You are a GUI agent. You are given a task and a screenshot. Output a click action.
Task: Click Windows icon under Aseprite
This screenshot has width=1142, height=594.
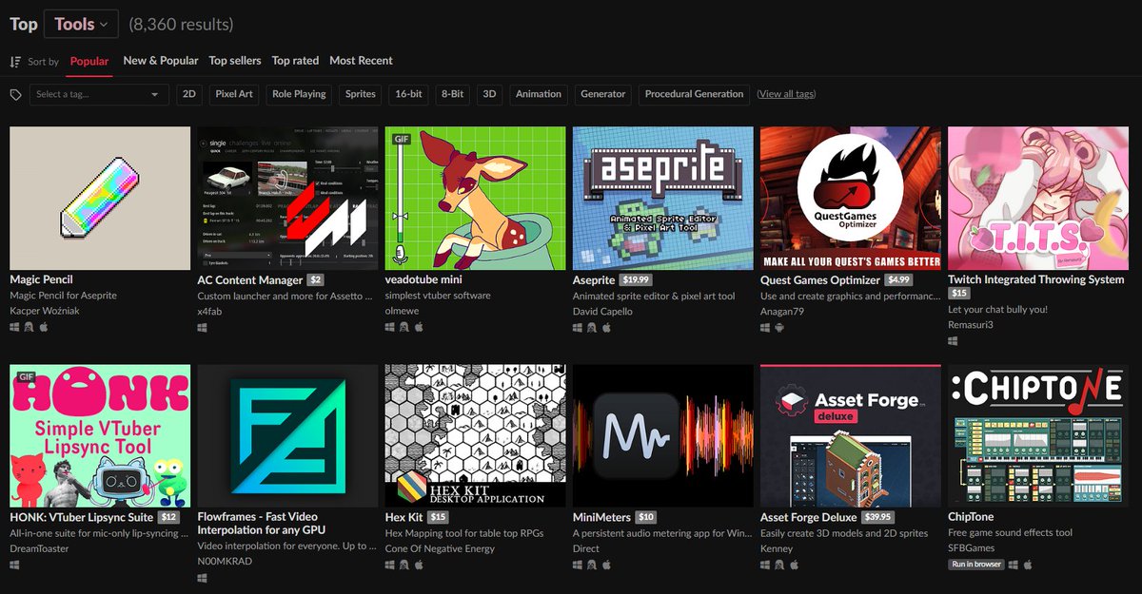point(578,327)
